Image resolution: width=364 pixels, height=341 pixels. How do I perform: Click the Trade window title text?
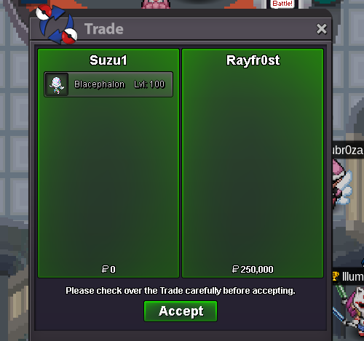coord(104,29)
